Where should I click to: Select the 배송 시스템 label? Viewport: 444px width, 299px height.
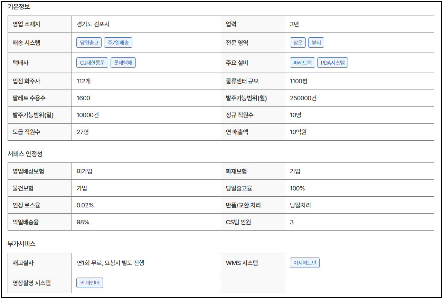(x=26, y=43)
